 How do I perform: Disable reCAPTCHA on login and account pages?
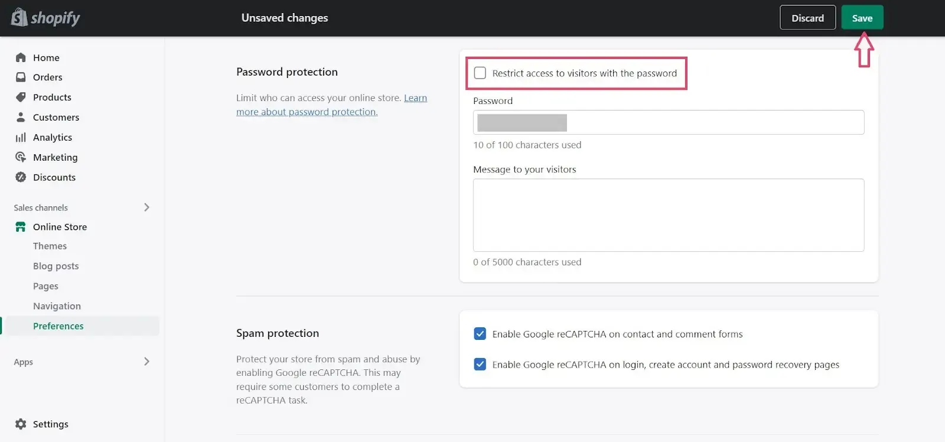click(480, 365)
